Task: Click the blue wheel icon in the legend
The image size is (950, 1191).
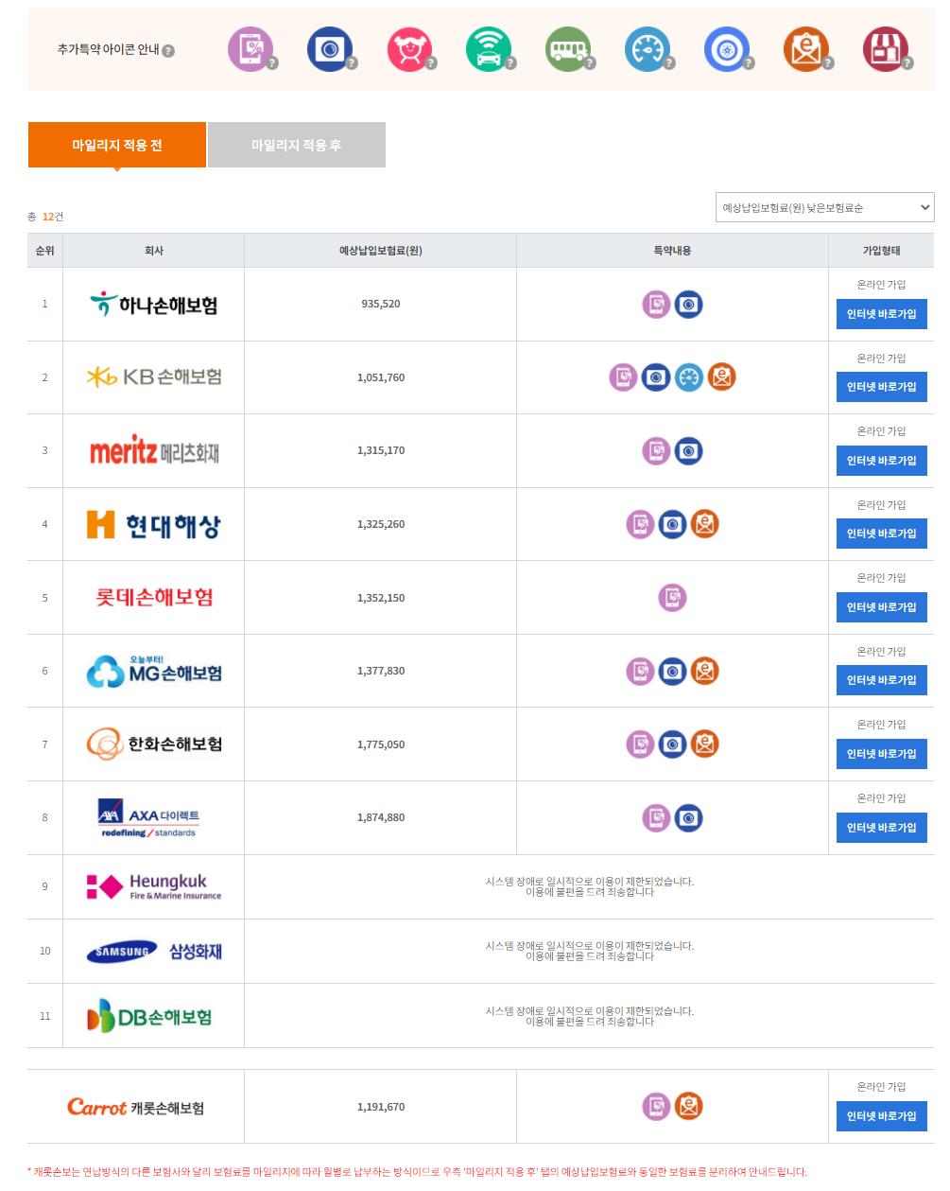Action: click(x=727, y=49)
